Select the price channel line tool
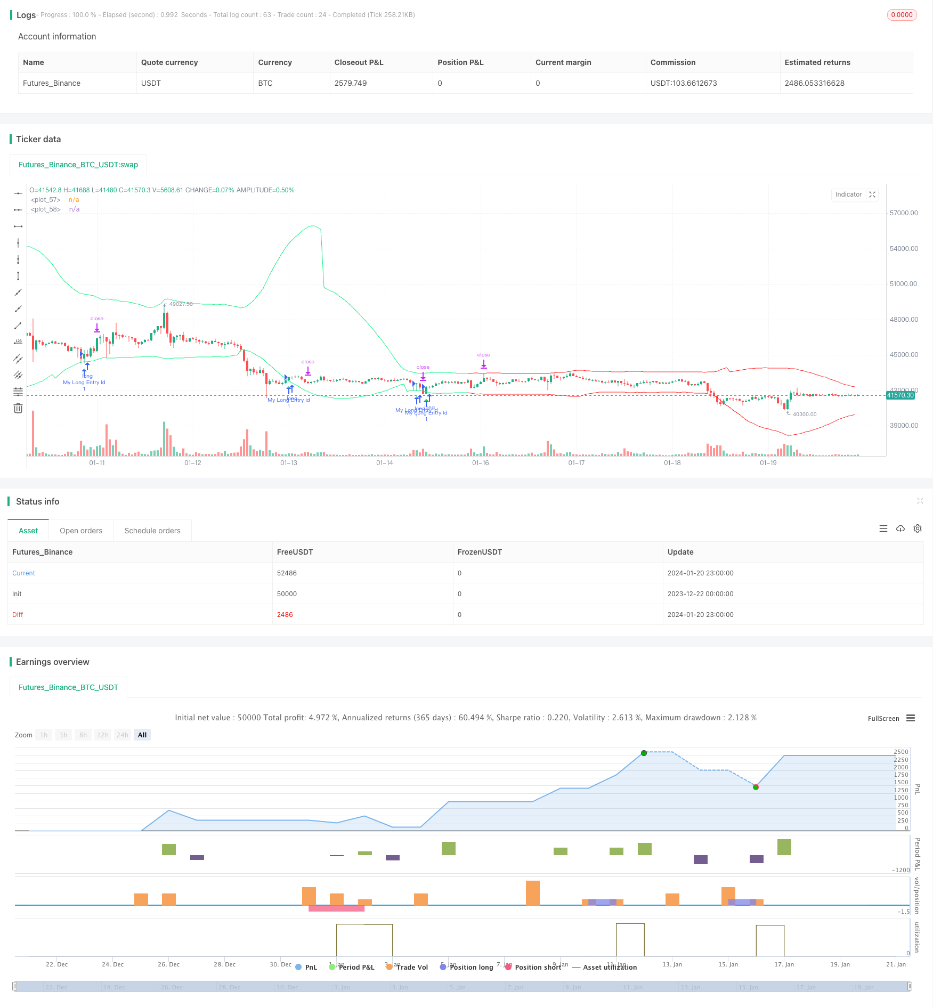This screenshot has width=933, height=1008. tap(18, 359)
